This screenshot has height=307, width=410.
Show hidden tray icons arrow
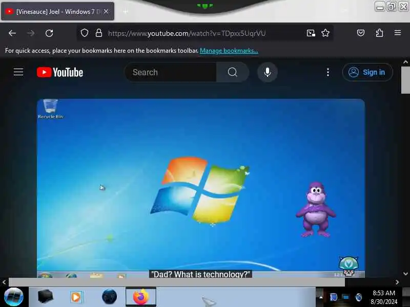coord(321,297)
